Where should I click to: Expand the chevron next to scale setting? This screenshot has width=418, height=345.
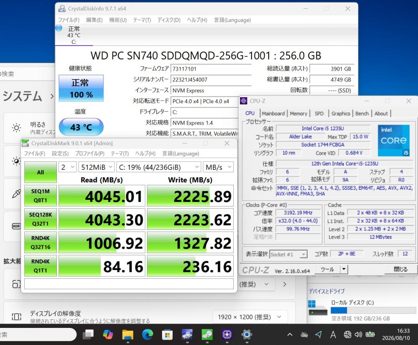pos(284,285)
